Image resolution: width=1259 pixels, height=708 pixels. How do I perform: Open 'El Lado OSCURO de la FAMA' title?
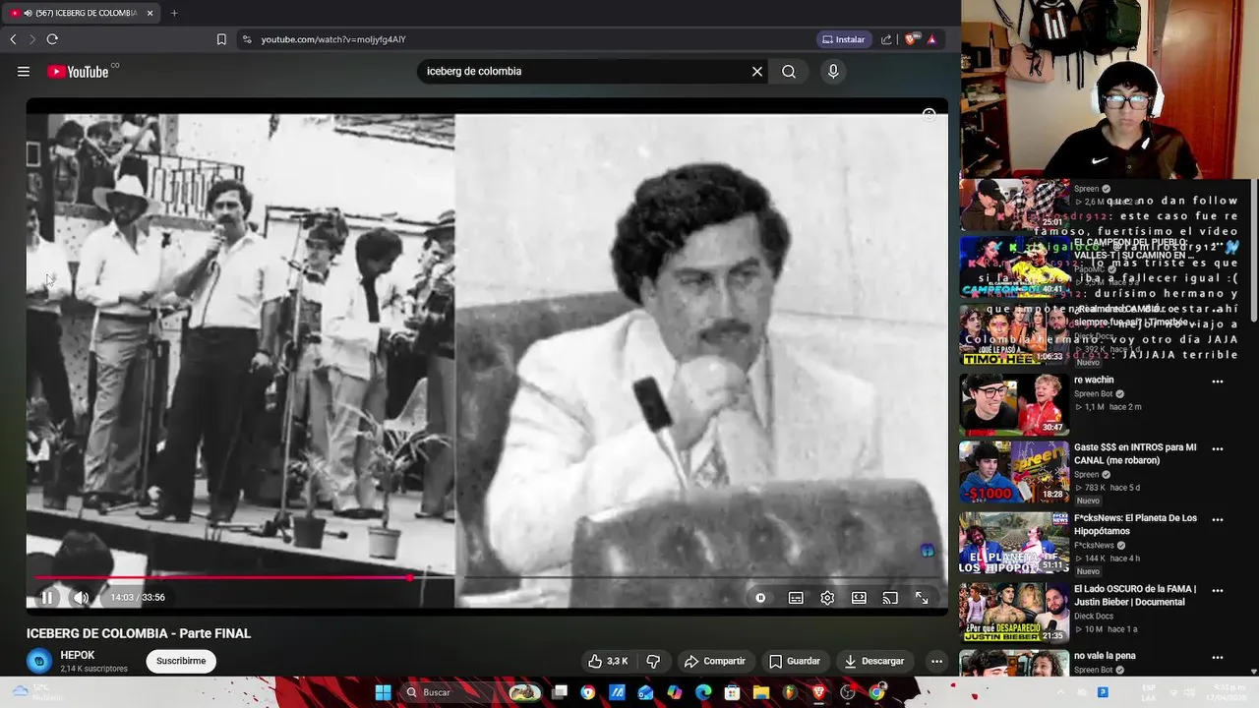tap(1135, 595)
